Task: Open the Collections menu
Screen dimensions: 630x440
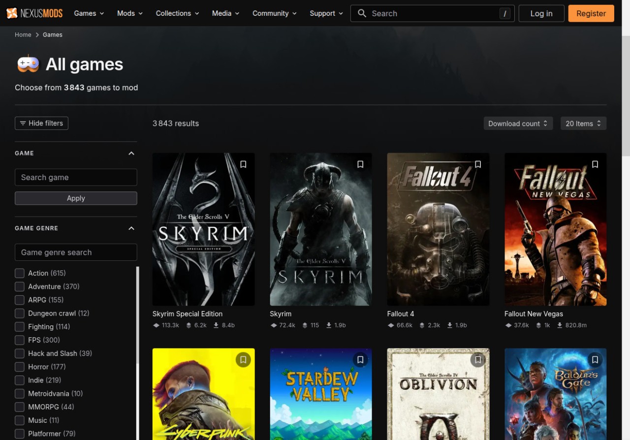Action: click(177, 13)
